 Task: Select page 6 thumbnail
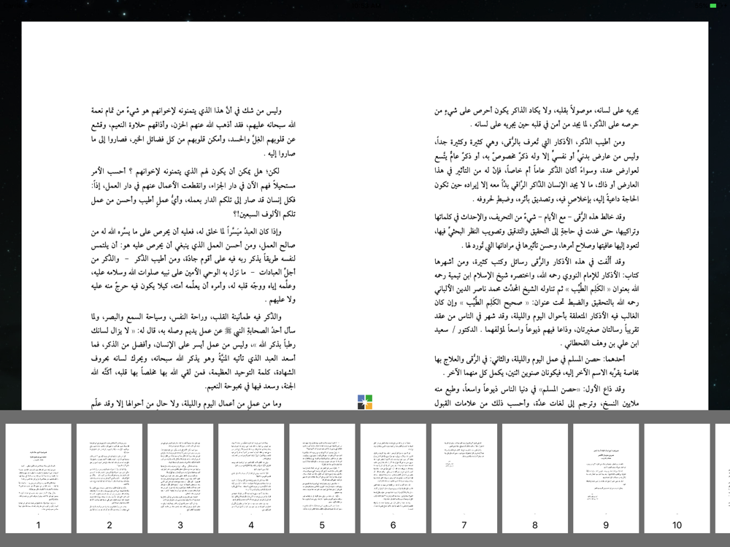point(393,478)
